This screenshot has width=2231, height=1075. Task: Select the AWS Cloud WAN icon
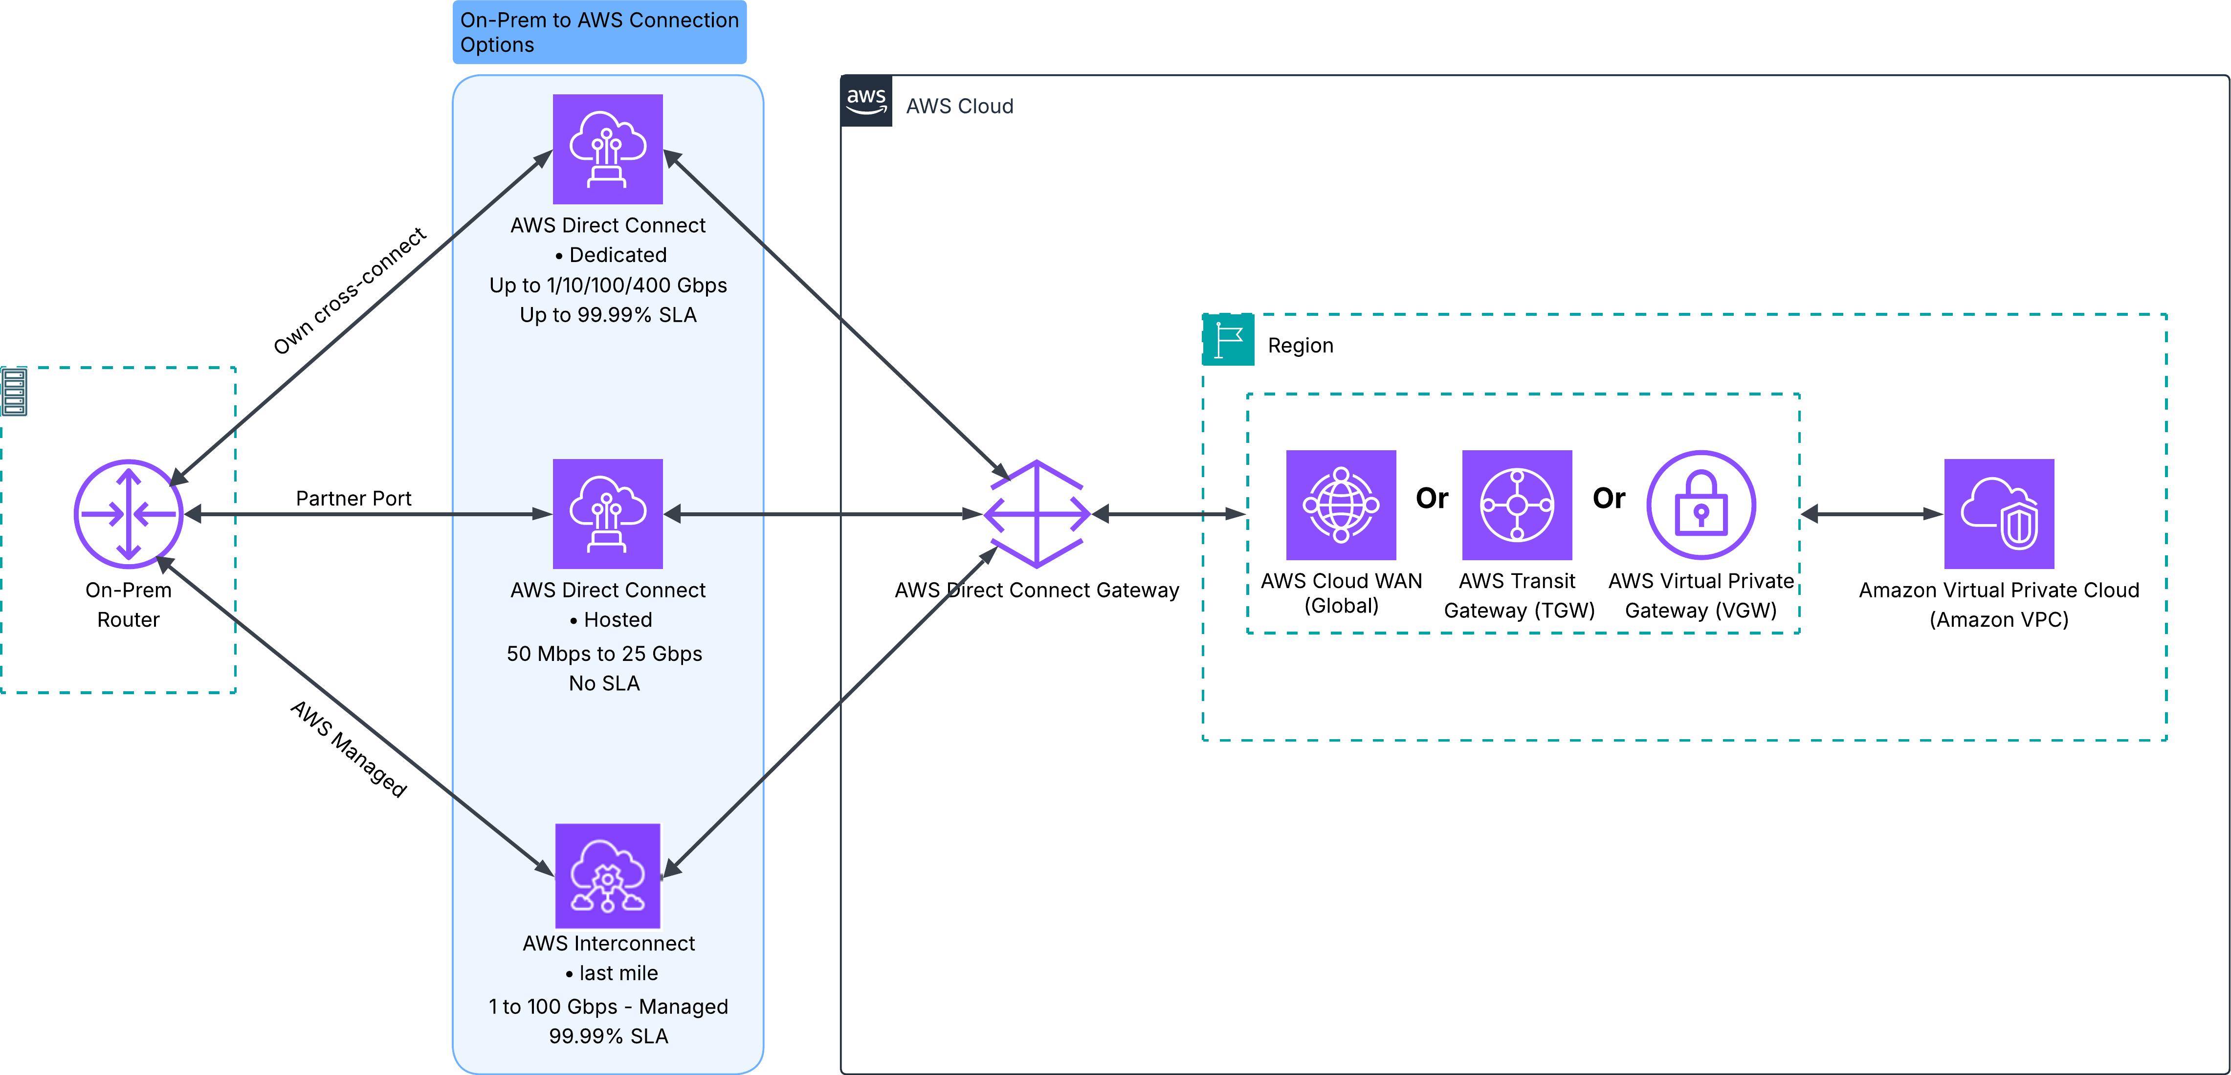coord(1341,505)
